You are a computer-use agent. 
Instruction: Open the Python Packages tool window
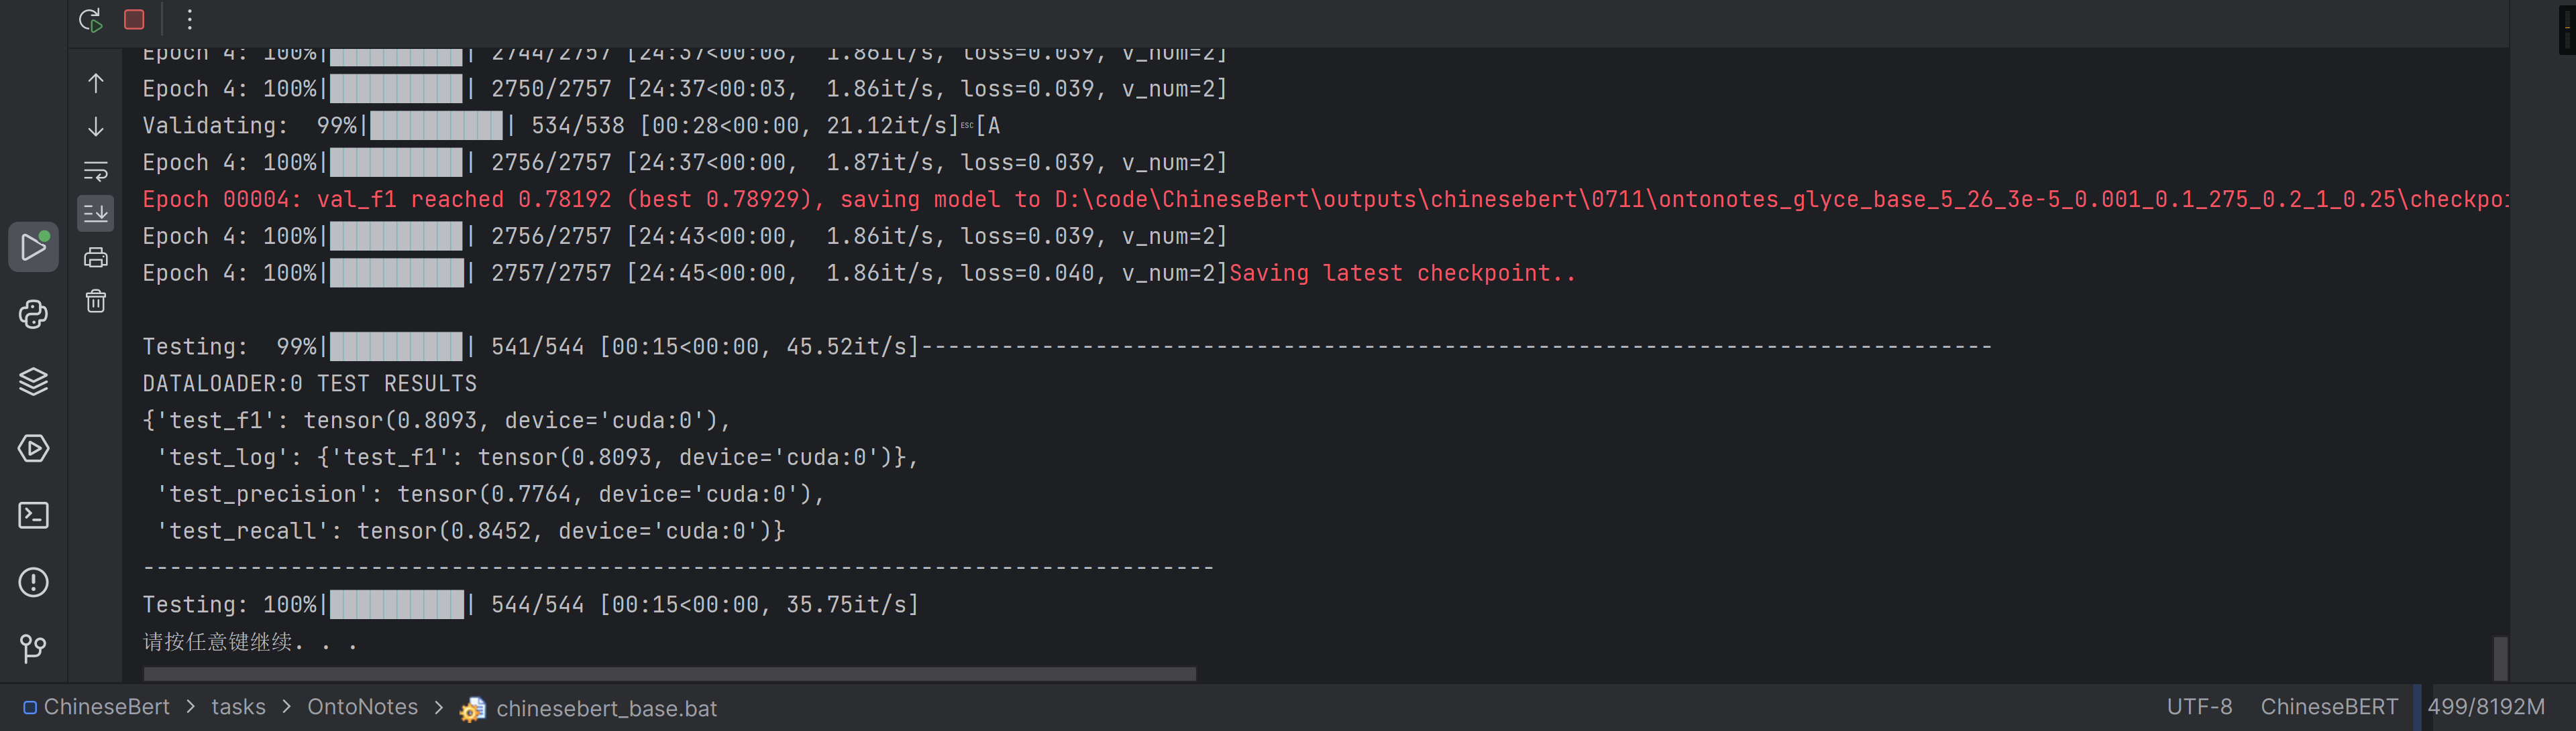pos(33,381)
